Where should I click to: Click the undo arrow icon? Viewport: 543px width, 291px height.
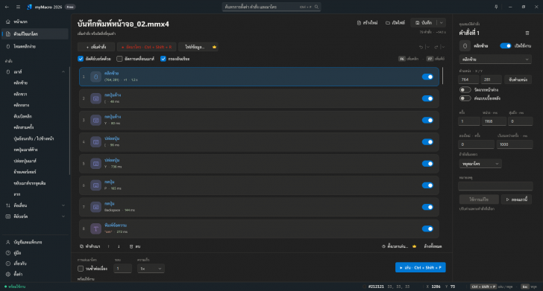(421, 47)
